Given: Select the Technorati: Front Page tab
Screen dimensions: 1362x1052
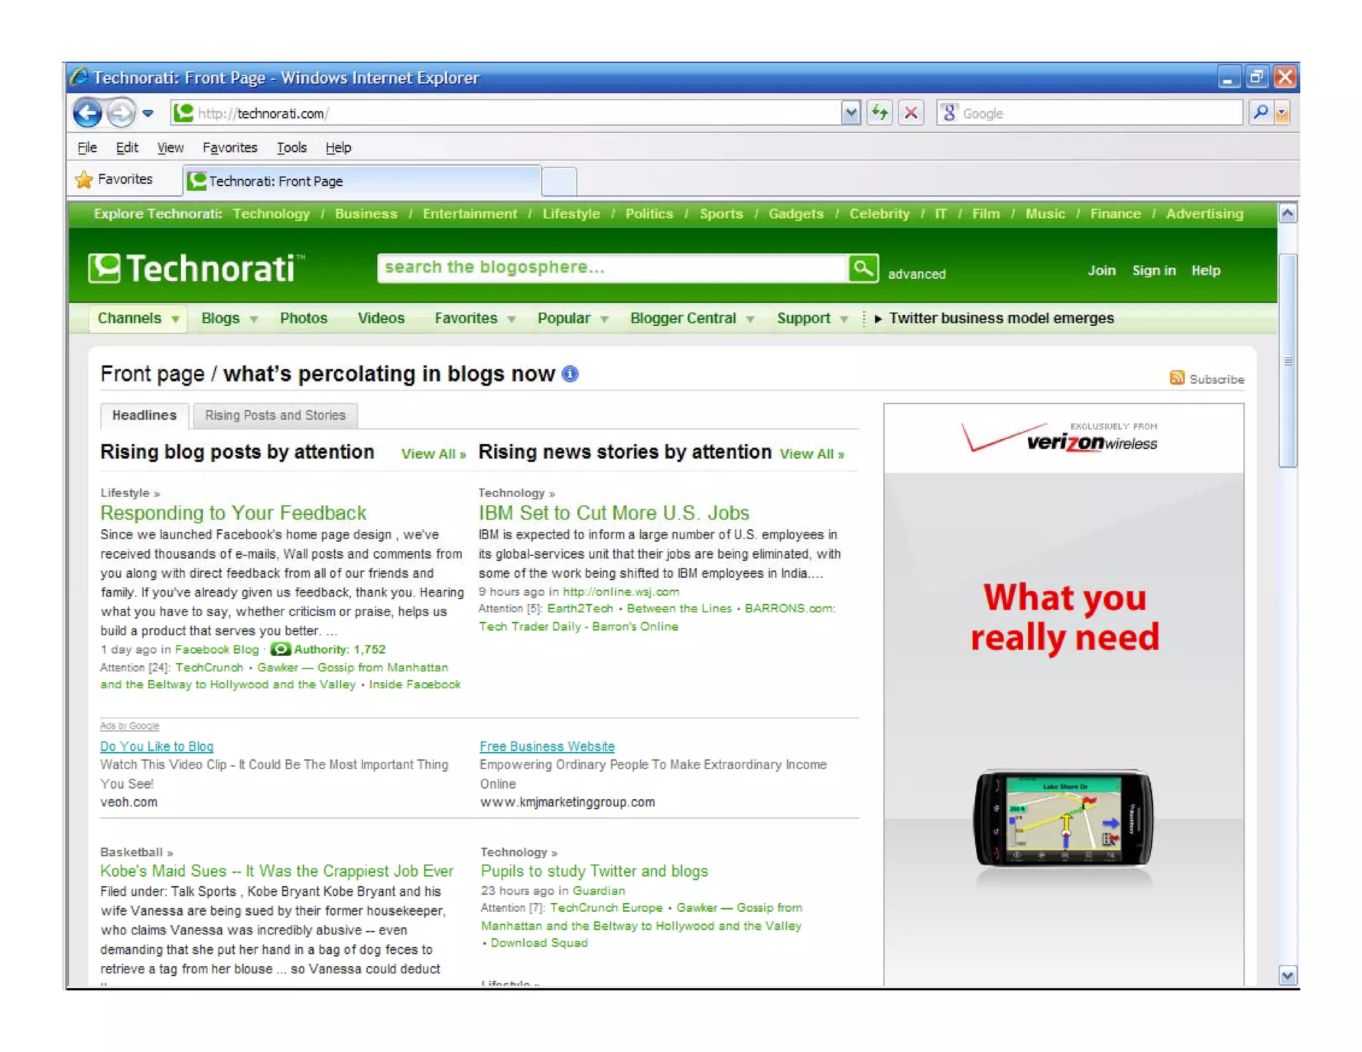Looking at the screenshot, I should [x=362, y=181].
